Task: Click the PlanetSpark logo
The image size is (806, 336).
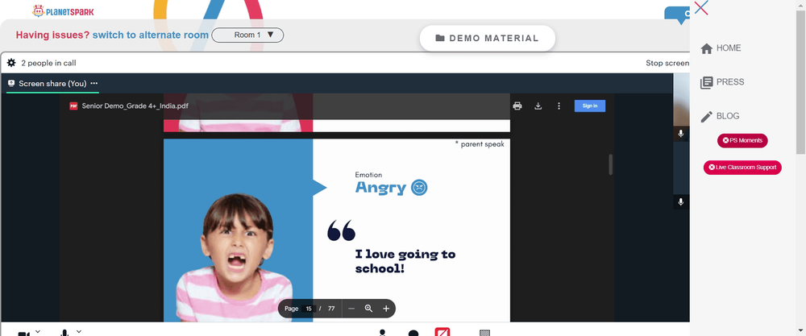Action: [x=63, y=10]
